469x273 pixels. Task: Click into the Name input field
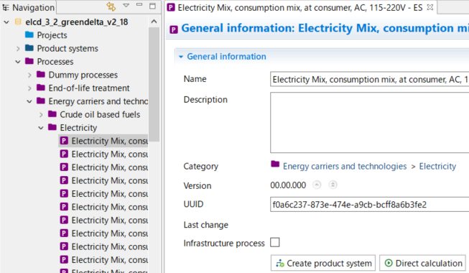coord(369,79)
